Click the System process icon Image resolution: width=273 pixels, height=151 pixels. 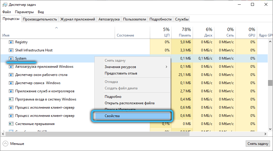(x=11, y=58)
